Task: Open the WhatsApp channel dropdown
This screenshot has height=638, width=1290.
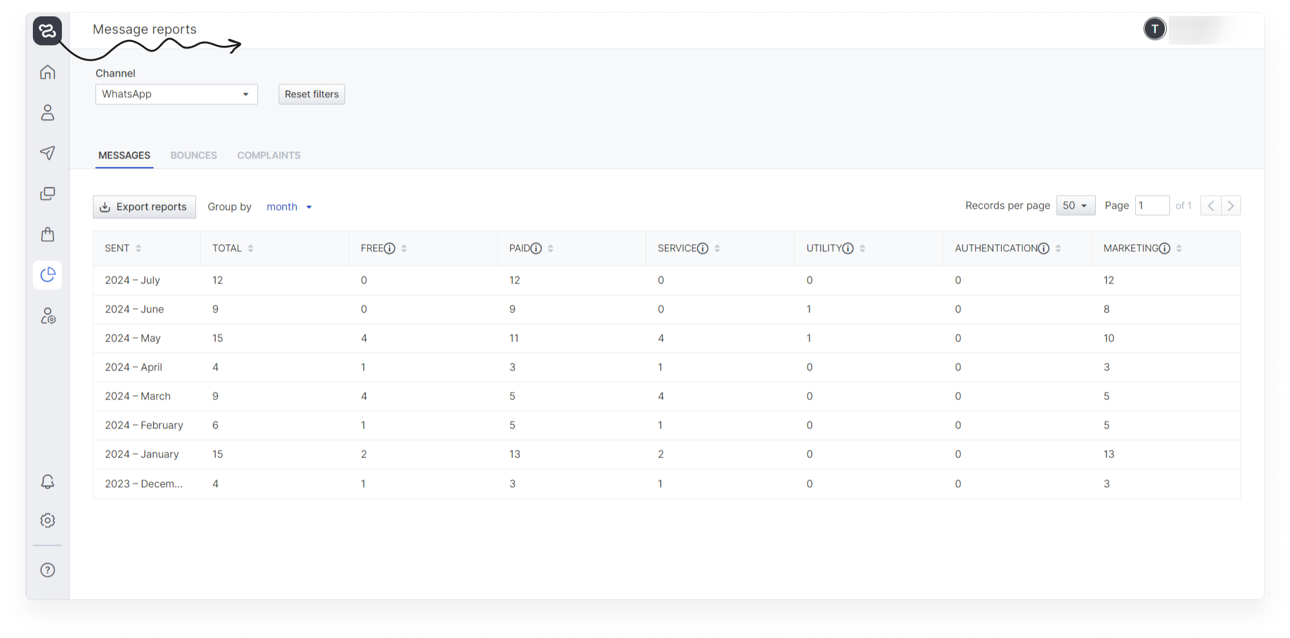Action: pyautogui.click(x=176, y=94)
